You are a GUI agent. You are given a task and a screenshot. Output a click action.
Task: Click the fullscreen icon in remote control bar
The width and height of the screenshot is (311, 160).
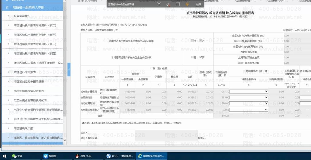click(159, 4)
